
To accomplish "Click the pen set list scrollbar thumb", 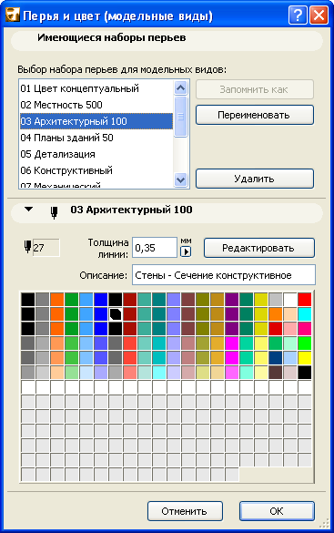I will pos(180,117).
